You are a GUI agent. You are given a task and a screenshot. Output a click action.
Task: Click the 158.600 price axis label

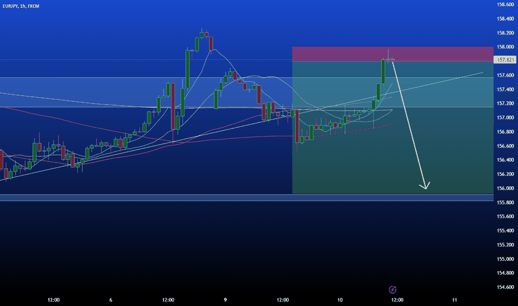click(x=505, y=4)
